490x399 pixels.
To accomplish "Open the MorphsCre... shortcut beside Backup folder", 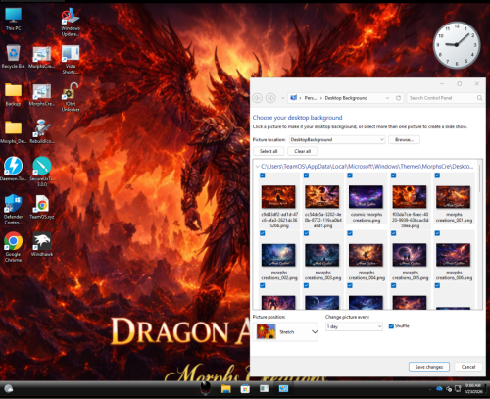I will (x=42, y=95).
